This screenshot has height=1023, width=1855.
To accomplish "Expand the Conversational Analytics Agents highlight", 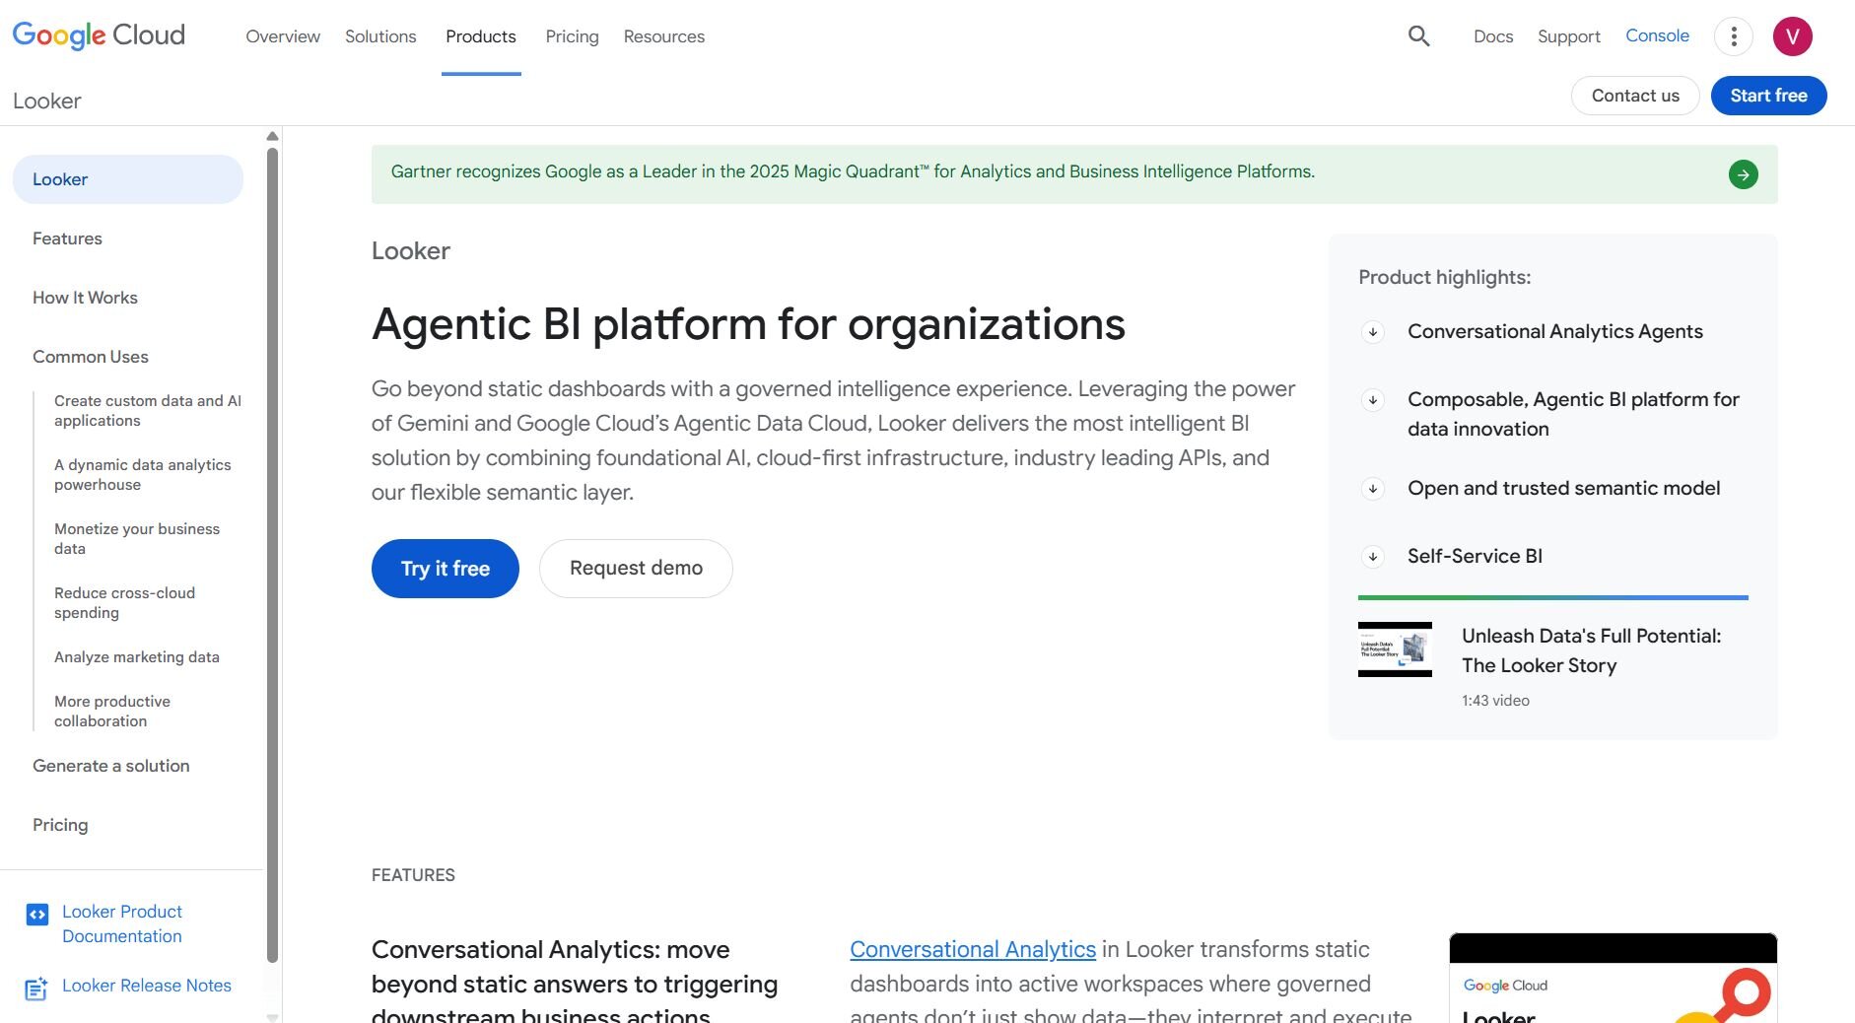I will [x=1372, y=332].
